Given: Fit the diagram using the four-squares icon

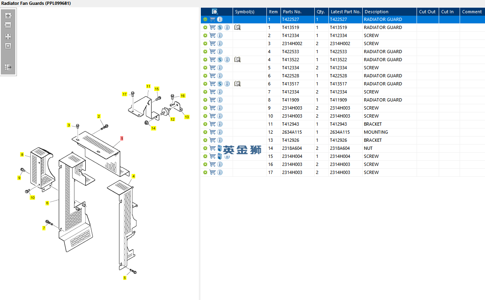Looking at the screenshot, I should tap(8, 36).
